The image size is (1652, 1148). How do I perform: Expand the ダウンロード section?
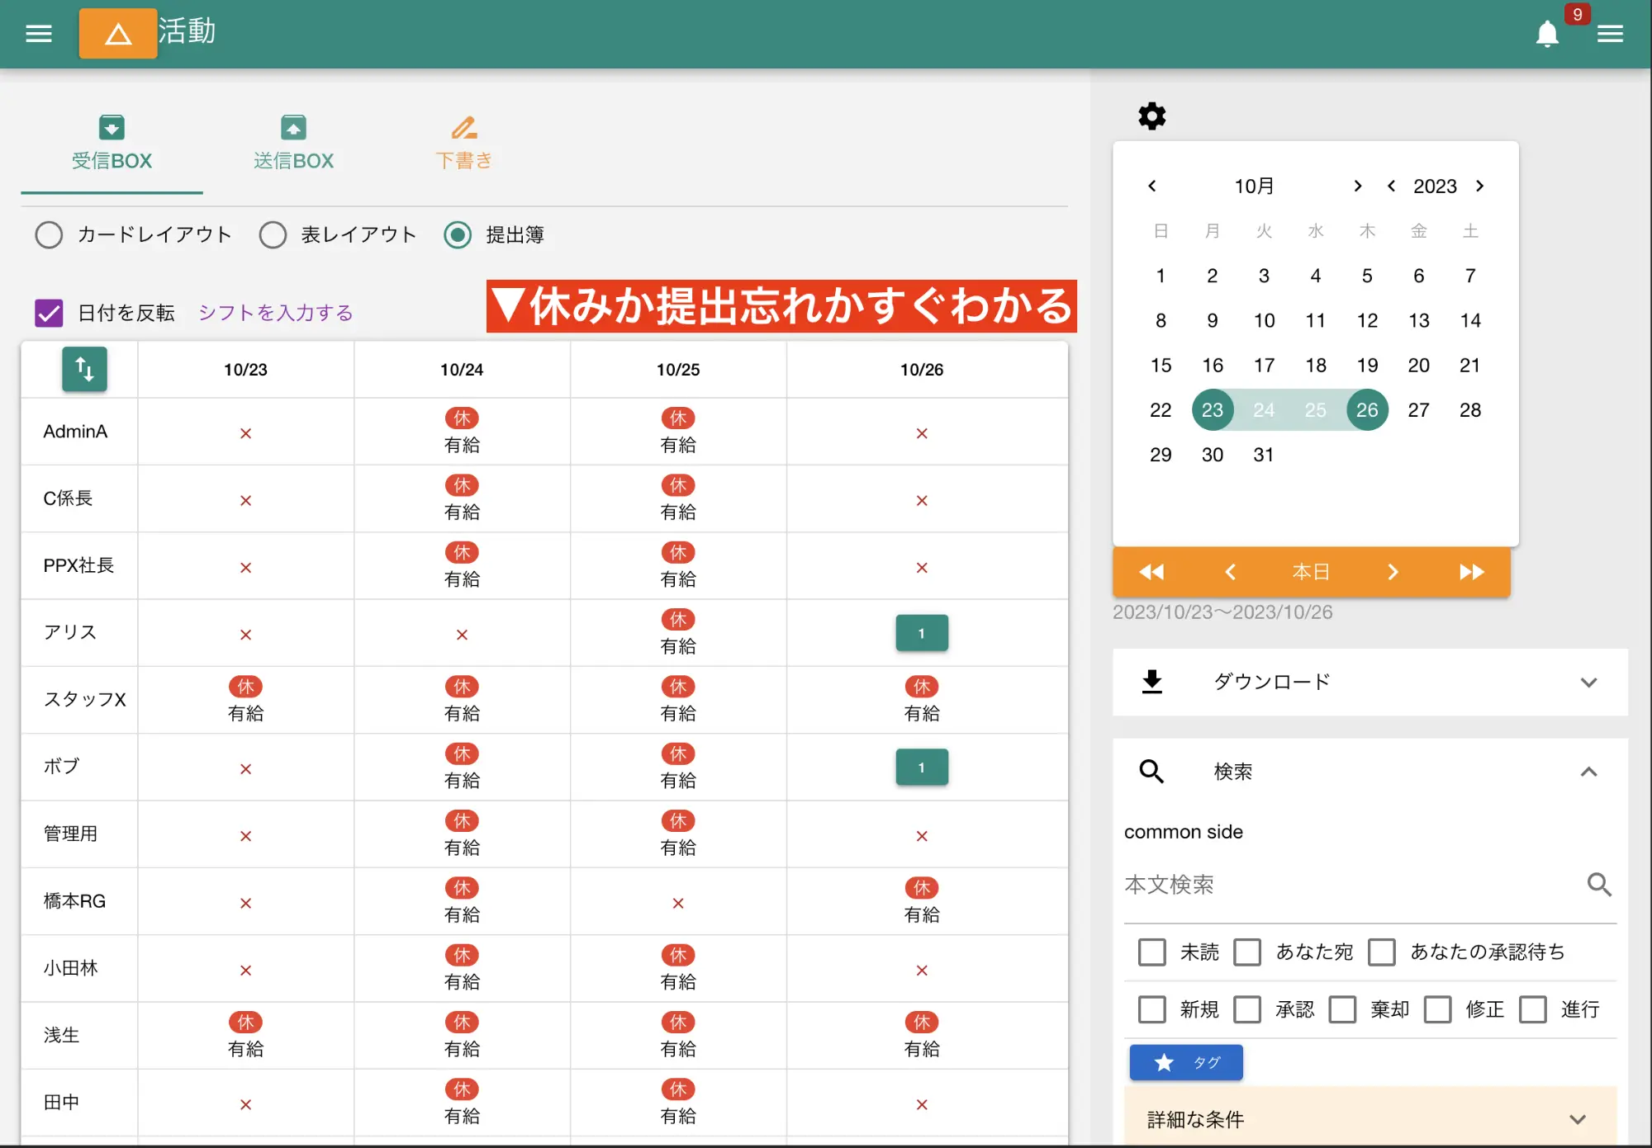[x=1588, y=683]
